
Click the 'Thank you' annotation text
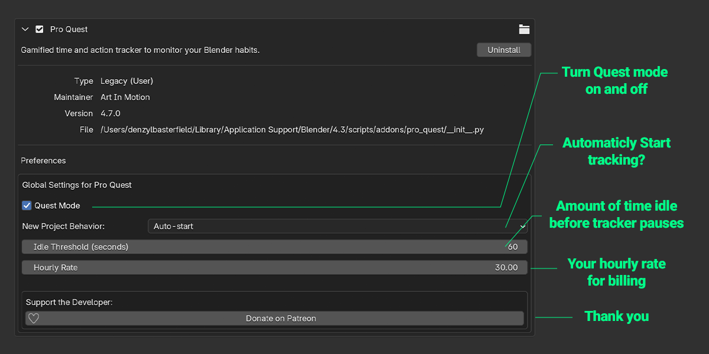click(x=617, y=317)
